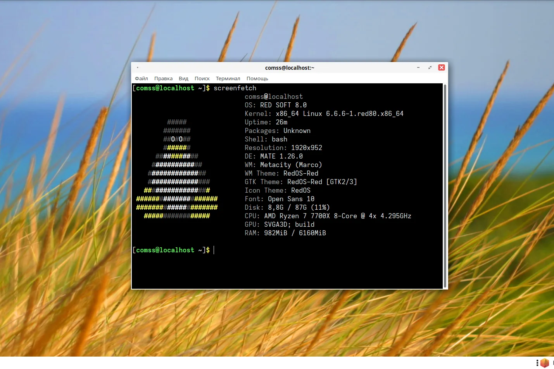
Task: Select the screenfetch command text
Action: click(x=235, y=88)
